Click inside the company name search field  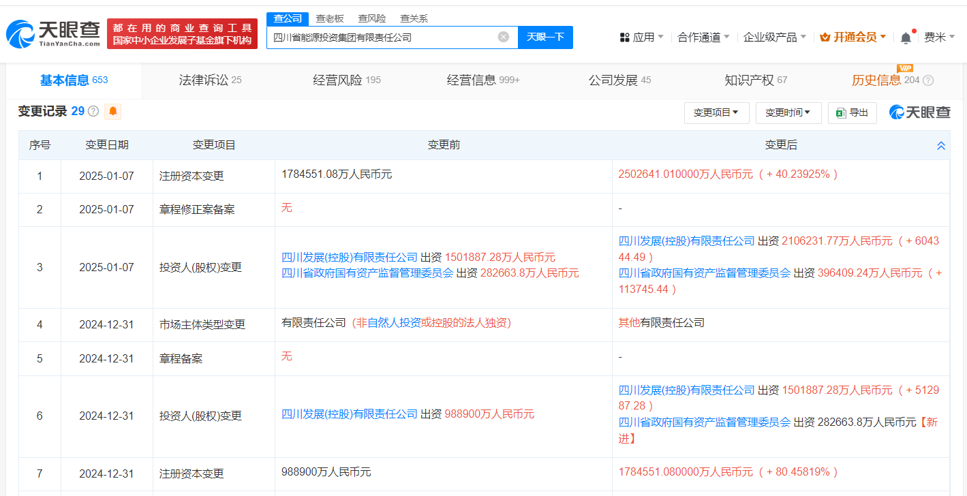(382, 37)
